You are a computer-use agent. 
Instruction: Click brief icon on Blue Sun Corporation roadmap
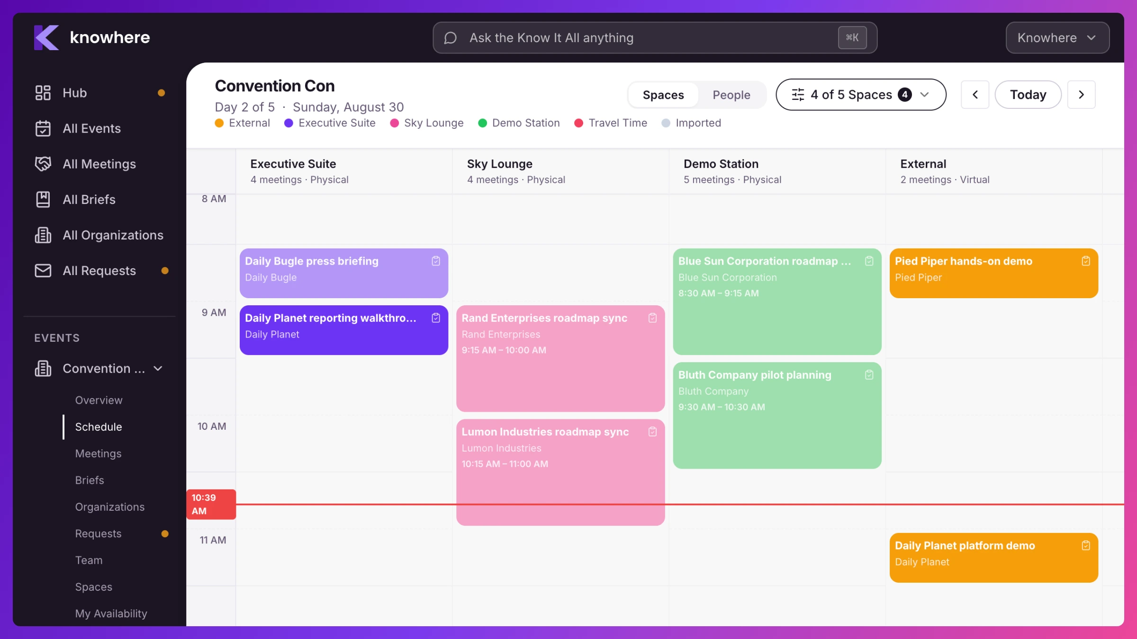pyautogui.click(x=869, y=261)
